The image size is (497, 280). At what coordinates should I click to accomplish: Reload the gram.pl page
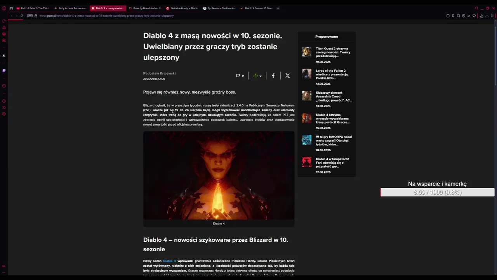(x=22, y=16)
